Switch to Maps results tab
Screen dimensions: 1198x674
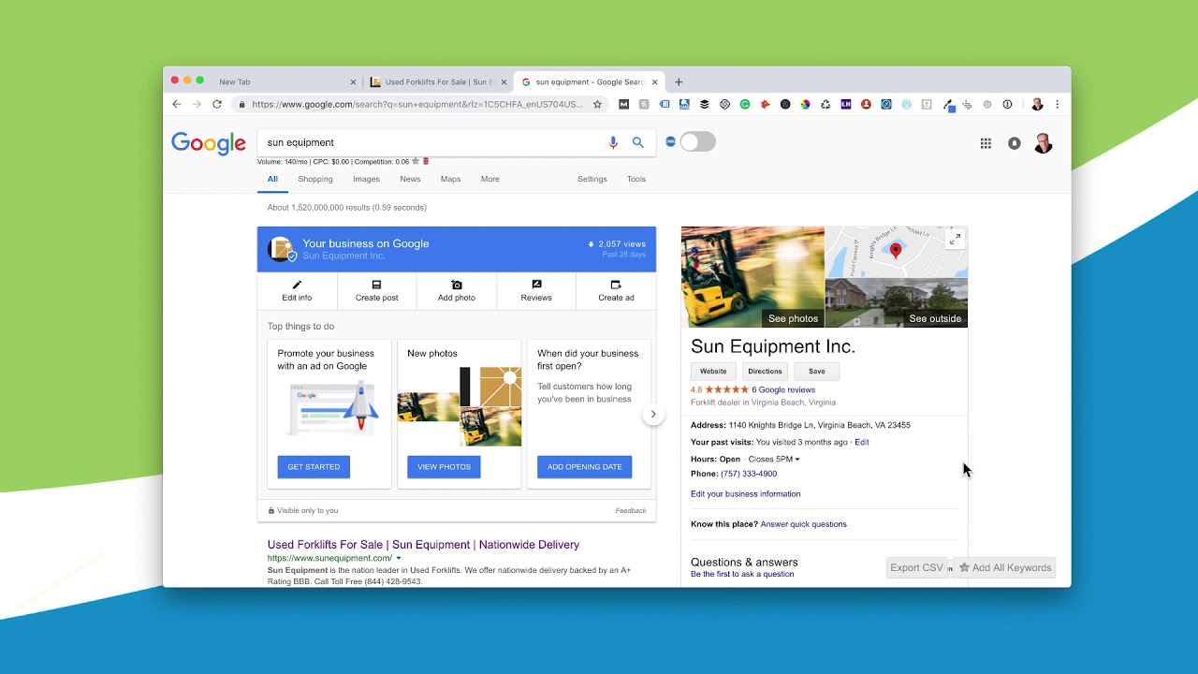click(450, 179)
